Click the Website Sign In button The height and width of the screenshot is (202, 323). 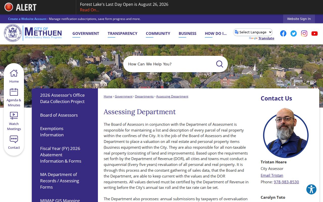coord(299,19)
